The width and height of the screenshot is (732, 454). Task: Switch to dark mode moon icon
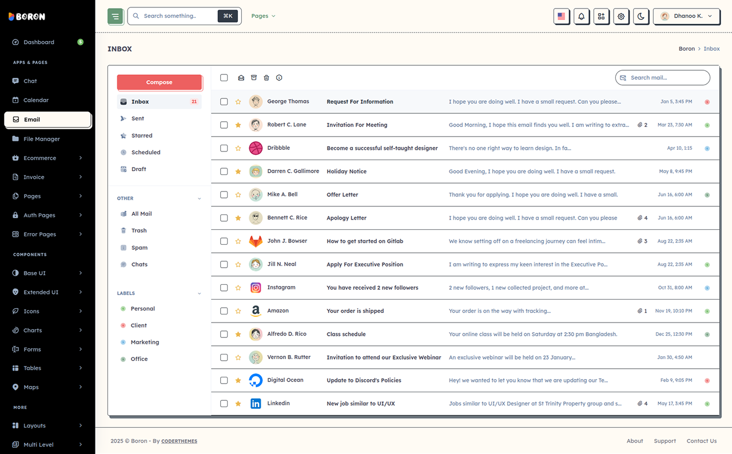point(641,16)
